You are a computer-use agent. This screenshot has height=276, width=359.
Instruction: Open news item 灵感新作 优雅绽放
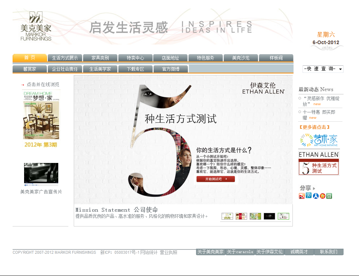(x=321, y=101)
